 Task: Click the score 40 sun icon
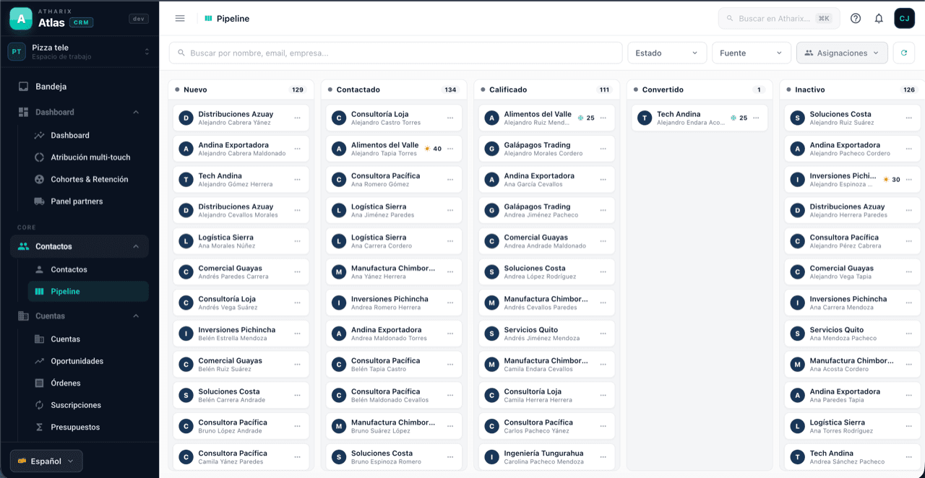[427, 149]
